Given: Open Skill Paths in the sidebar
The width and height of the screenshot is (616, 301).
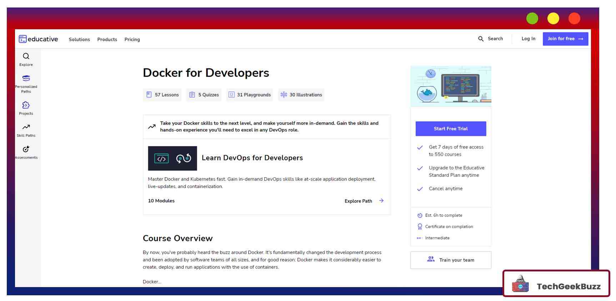Looking at the screenshot, I should coord(26,127).
